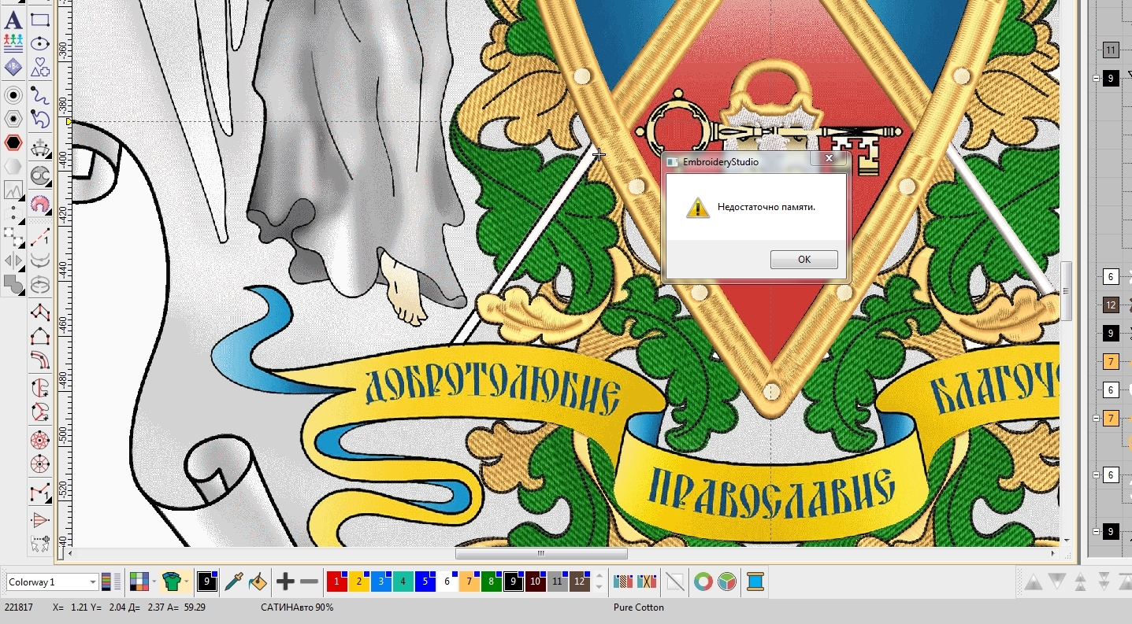Image resolution: width=1132 pixels, height=624 pixels.
Task: Select white color swatch 6
Action: pos(447,582)
